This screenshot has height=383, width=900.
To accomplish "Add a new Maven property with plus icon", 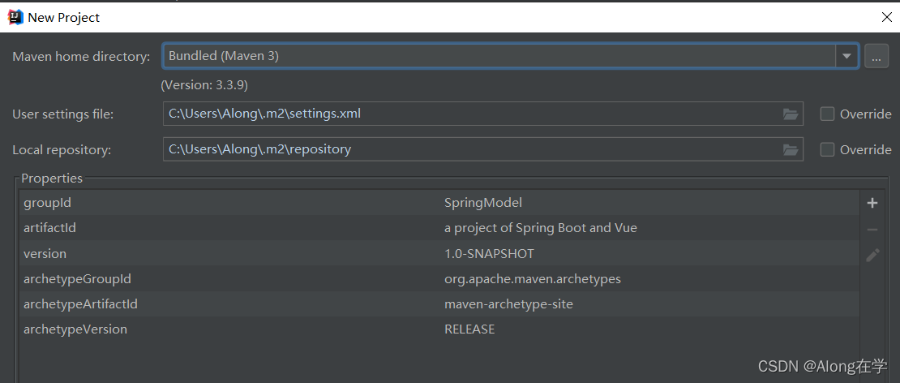I will 872,203.
